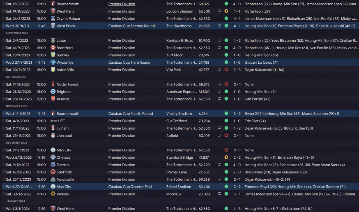Click the West Ham badge in the 19/8/2023 row
Viewport: 359px width, 212px height.
[x=53, y=11]
